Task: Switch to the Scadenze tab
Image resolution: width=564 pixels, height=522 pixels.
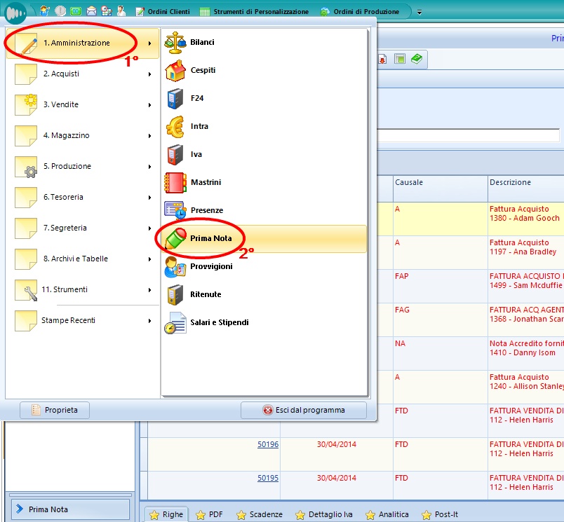Action: point(259,514)
